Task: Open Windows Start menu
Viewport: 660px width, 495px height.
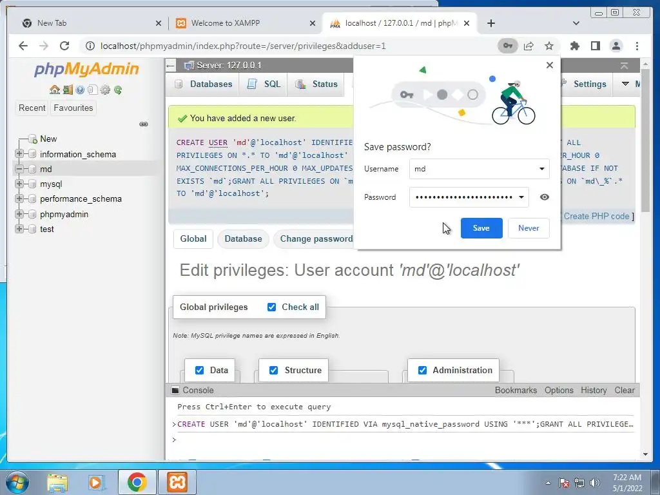Action: tap(16, 482)
